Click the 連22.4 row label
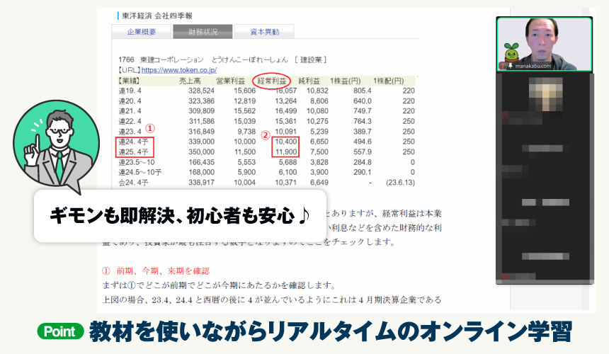Screen dimensions: 609x354 point(130,121)
